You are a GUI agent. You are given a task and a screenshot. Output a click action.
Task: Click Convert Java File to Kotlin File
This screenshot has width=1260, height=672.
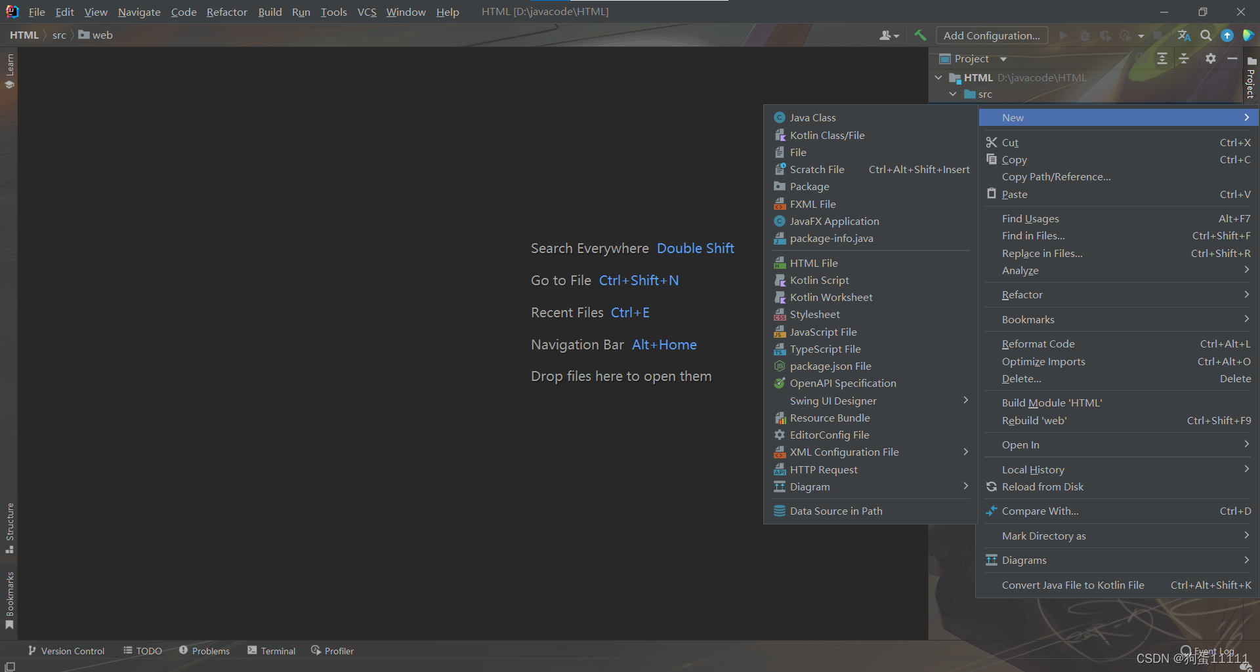click(x=1118, y=585)
